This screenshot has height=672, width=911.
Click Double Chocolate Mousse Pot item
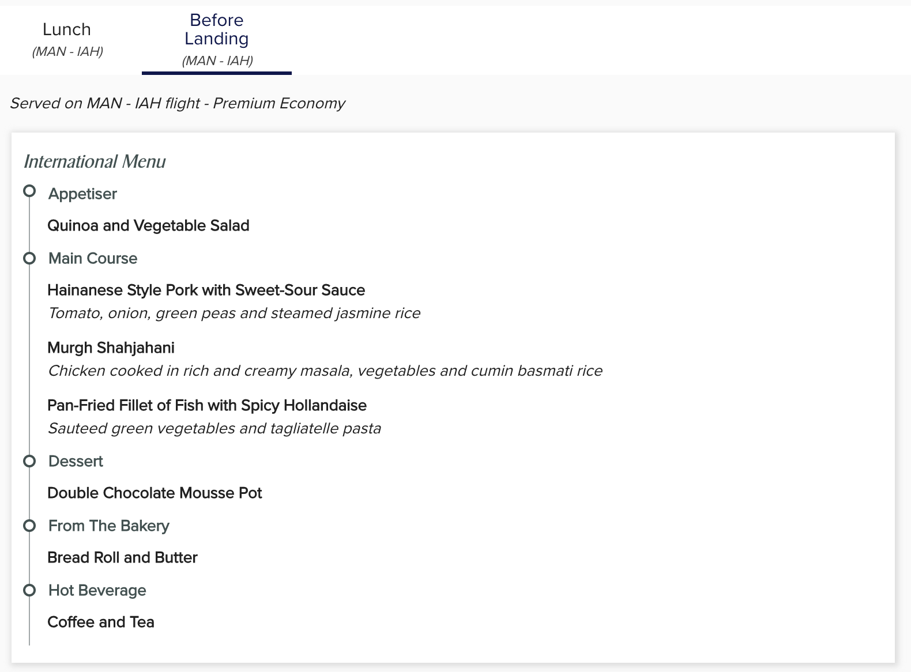pos(155,493)
